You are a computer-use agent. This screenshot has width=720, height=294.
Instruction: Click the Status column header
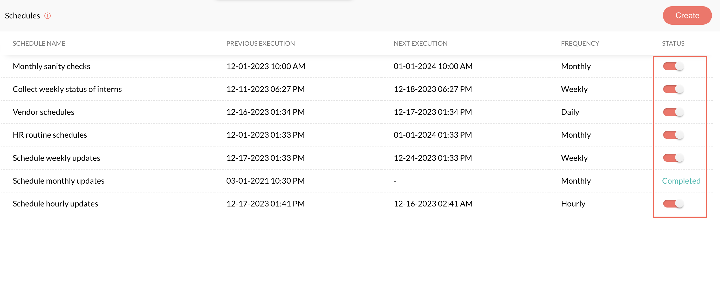click(673, 43)
